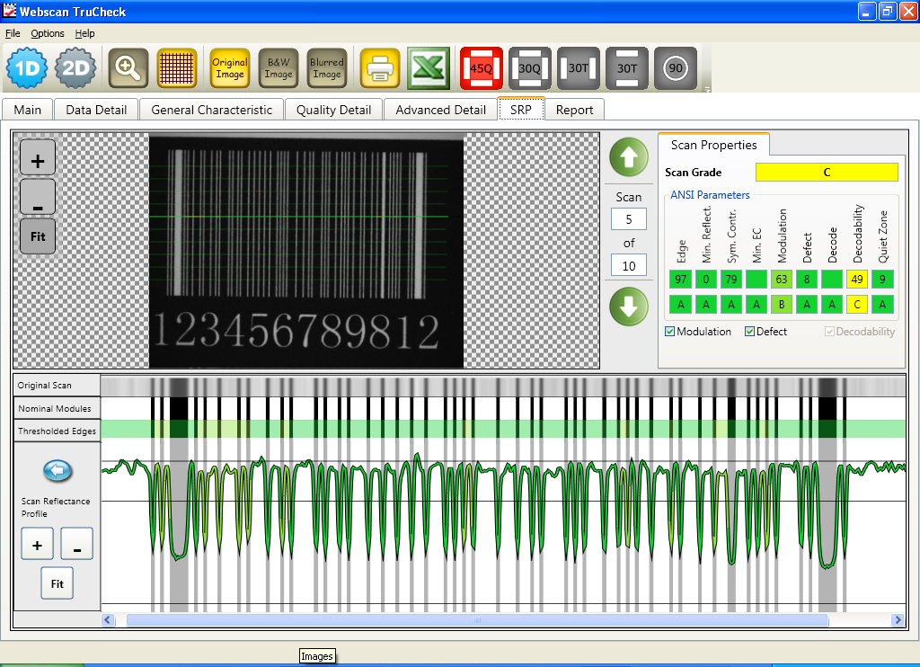Advance to next scan with green down arrow
The image size is (920, 667).
pyautogui.click(x=629, y=307)
